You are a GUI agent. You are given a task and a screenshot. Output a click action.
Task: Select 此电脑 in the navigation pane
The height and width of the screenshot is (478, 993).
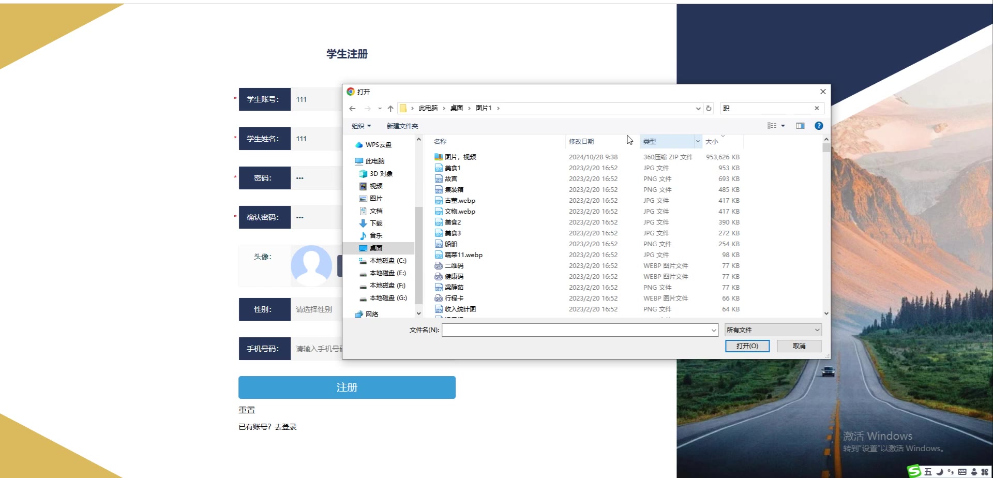click(x=374, y=161)
